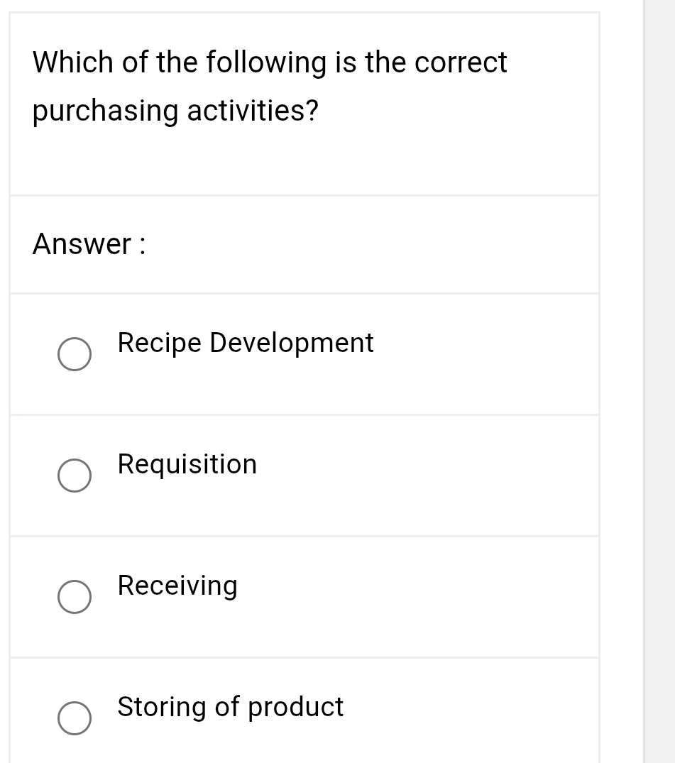Click the Storing of product answer label
The image size is (675, 763).
[230, 708]
